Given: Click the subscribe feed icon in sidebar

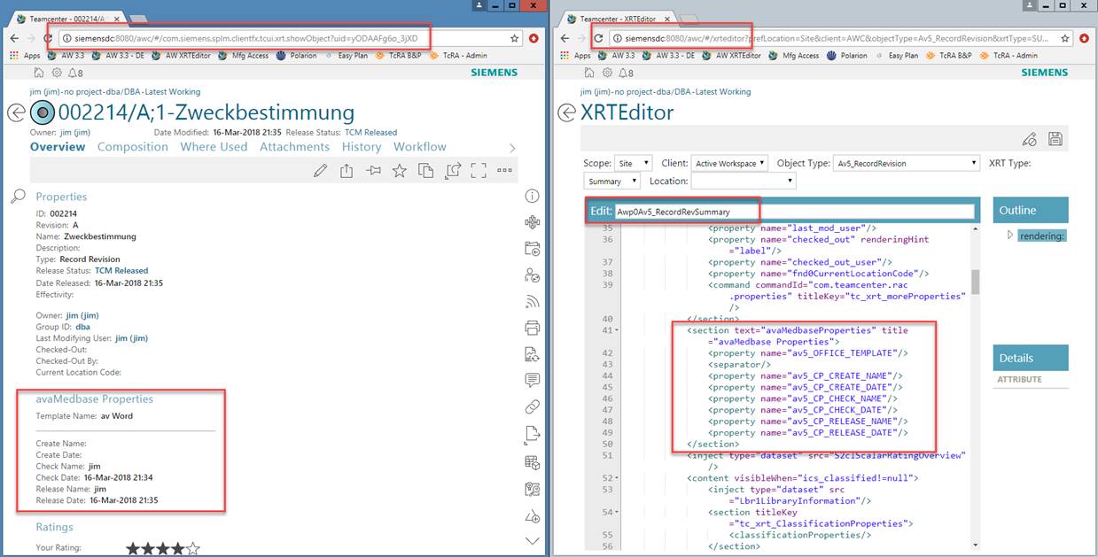Looking at the screenshot, I should (x=533, y=301).
